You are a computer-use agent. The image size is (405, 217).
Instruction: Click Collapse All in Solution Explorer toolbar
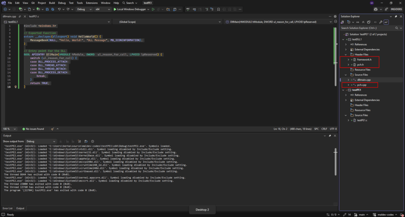point(363,22)
